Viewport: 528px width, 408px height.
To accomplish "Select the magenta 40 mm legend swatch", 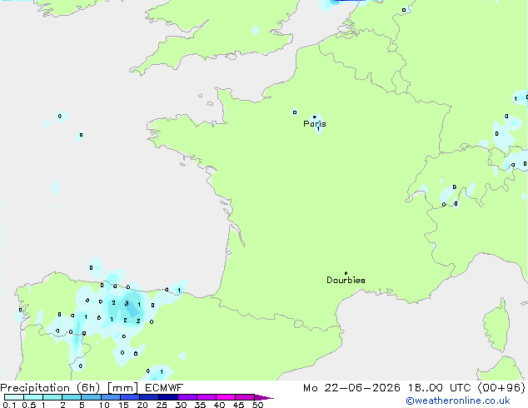I will click(226, 397).
